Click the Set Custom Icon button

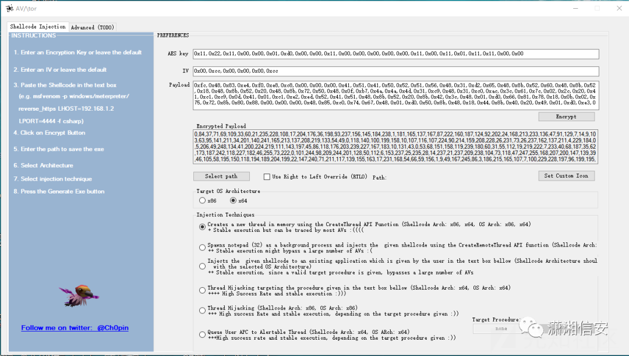[566, 176]
